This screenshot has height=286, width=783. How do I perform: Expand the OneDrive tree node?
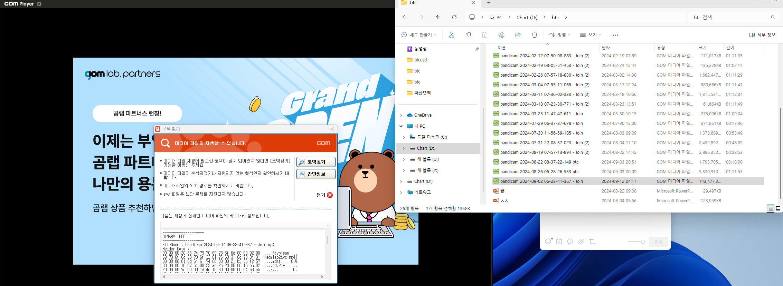point(401,115)
